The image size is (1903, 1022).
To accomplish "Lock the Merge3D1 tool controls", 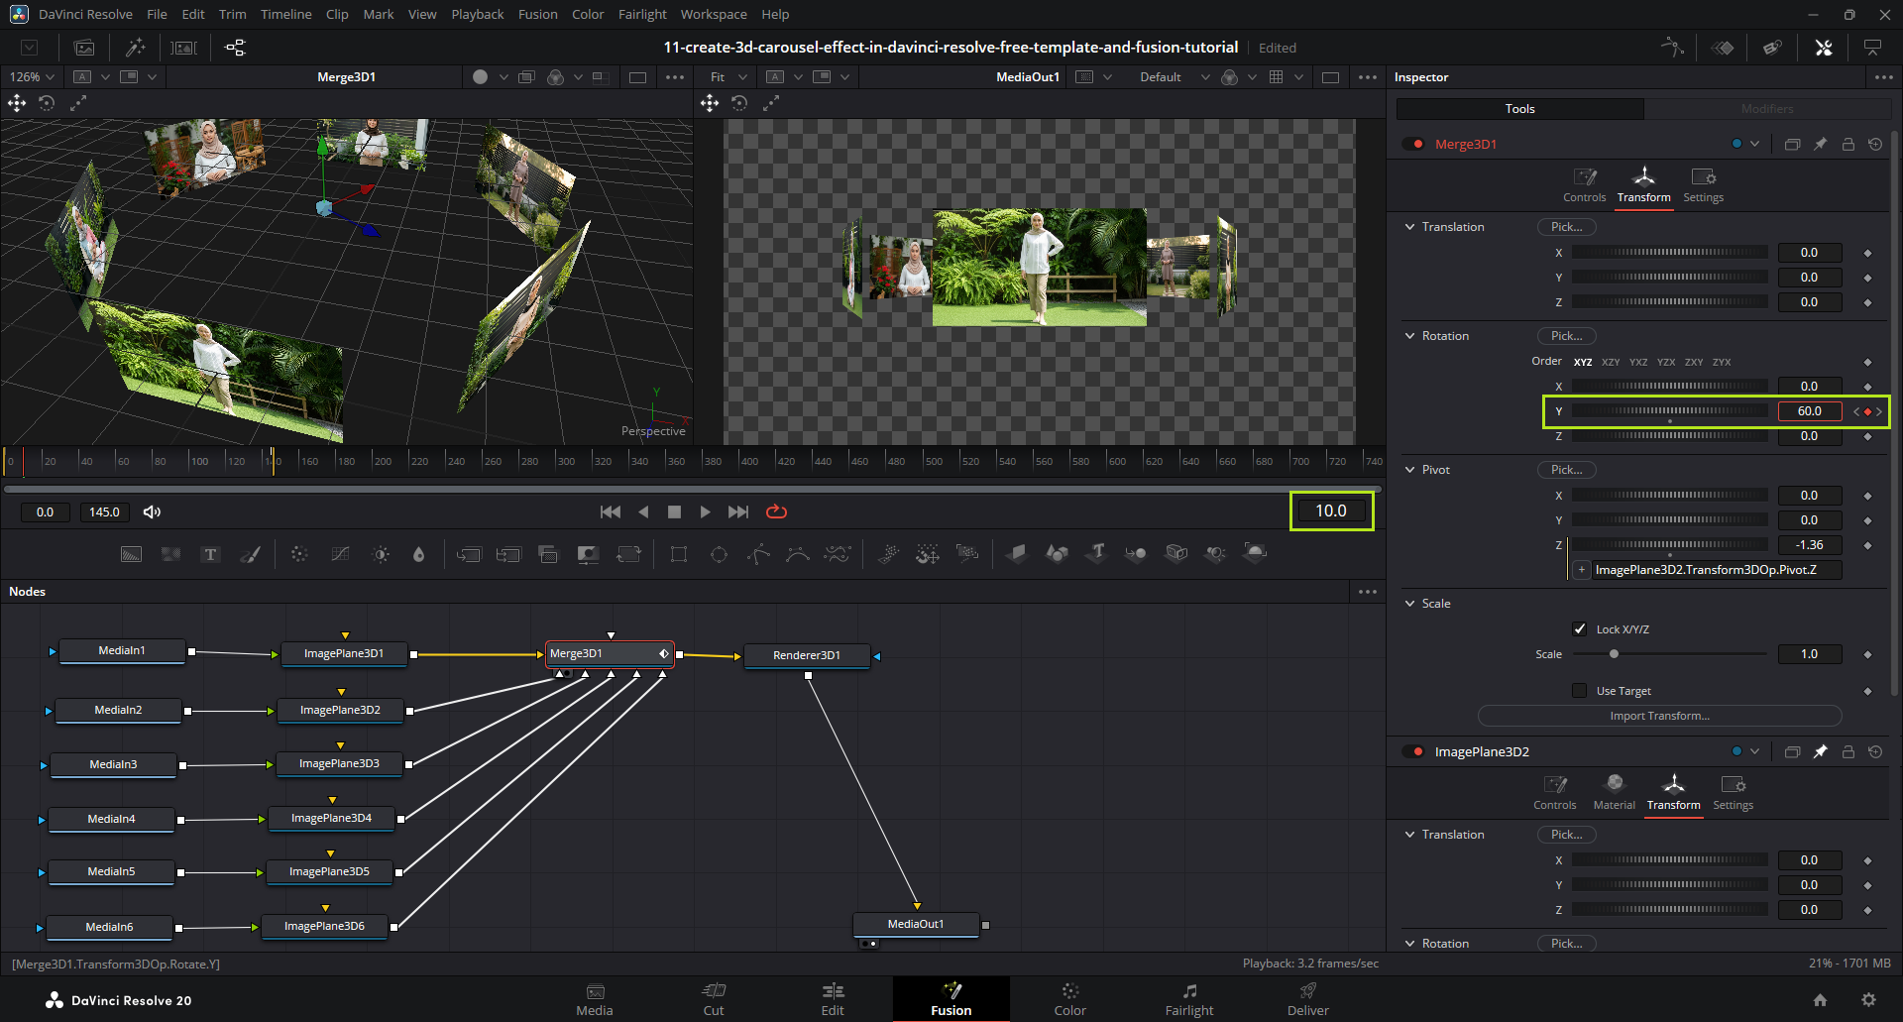I will (x=1847, y=145).
